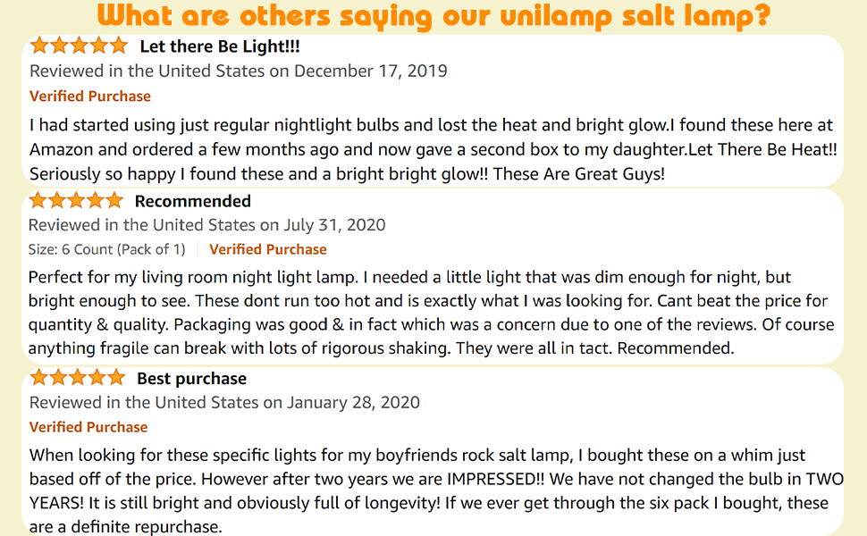This screenshot has width=867, height=536.
Task: Click the first star of the "Recommended" review
Action: point(38,200)
